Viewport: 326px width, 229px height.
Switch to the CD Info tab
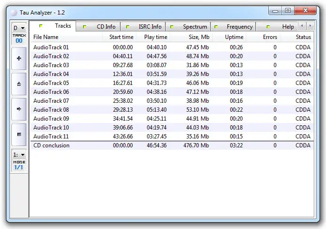[x=98, y=27]
